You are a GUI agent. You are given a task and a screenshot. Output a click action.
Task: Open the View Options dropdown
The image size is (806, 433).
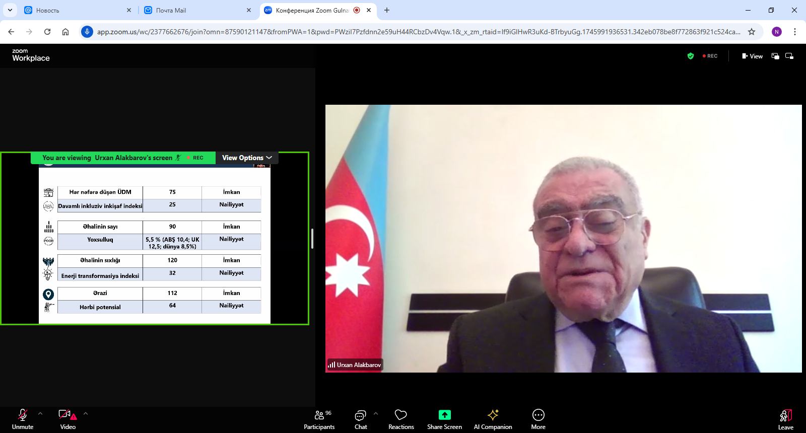point(247,158)
